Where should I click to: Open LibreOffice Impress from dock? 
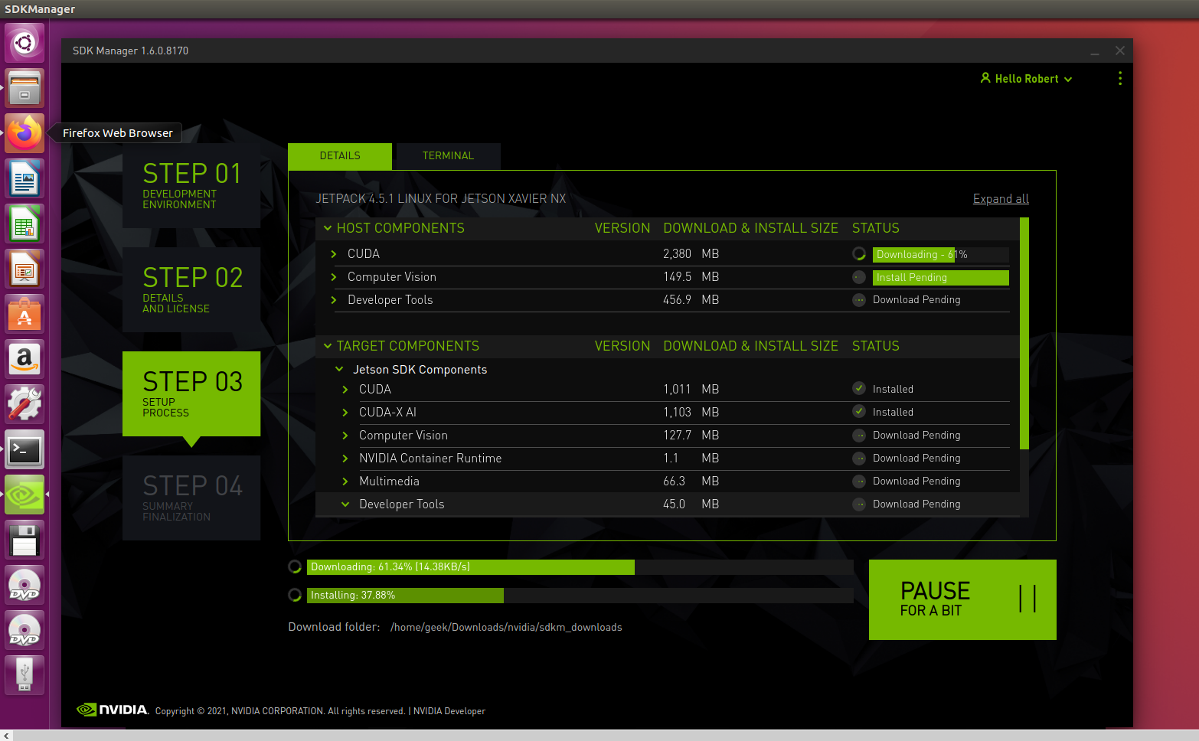(25, 269)
